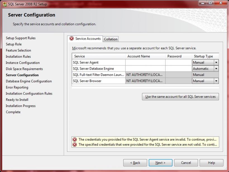Click error icon beside SQL Server service credentials message
Viewport: 229px width, 172px height.
75,145
